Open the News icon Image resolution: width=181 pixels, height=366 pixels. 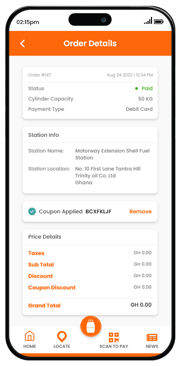coord(152,337)
